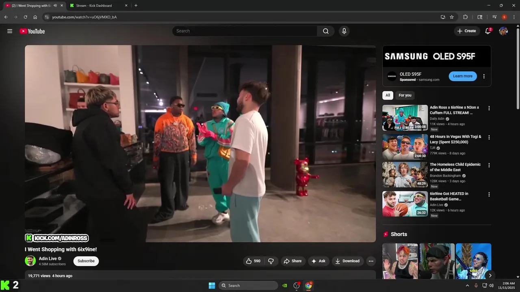The height and width of the screenshot is (292, 520).
Task: Open the Chrome taskbar icon
Action: click(x=308, y=286)
